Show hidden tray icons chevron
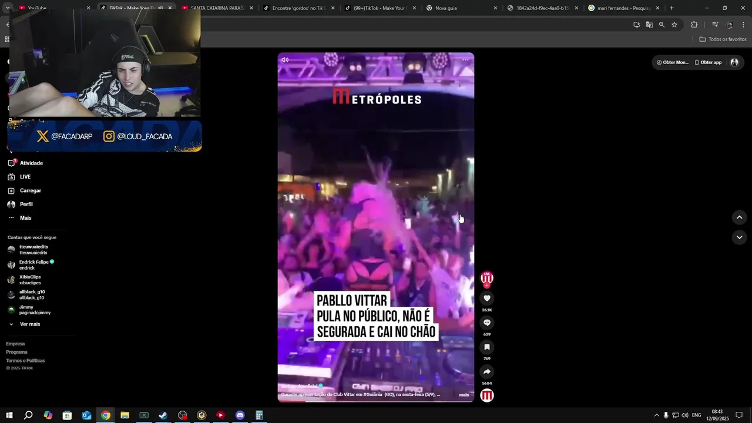This screenshot has height=423, width=752. pyautogui.click(x=656, y=415)
